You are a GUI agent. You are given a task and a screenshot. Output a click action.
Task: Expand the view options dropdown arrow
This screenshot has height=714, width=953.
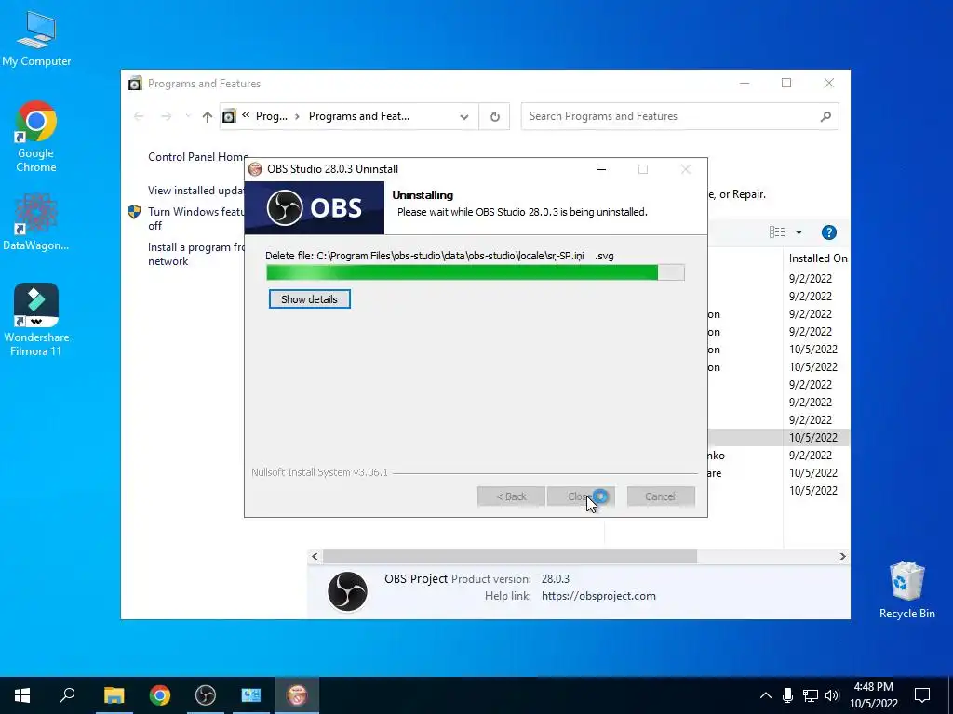tap(799, 231)
